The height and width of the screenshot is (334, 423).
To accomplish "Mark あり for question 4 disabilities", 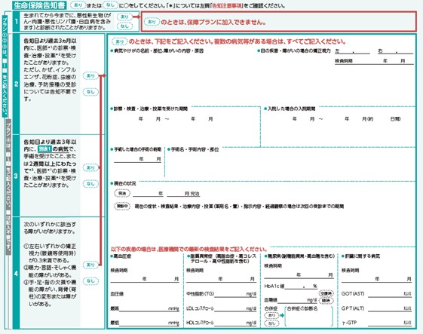I will point(90,265).
